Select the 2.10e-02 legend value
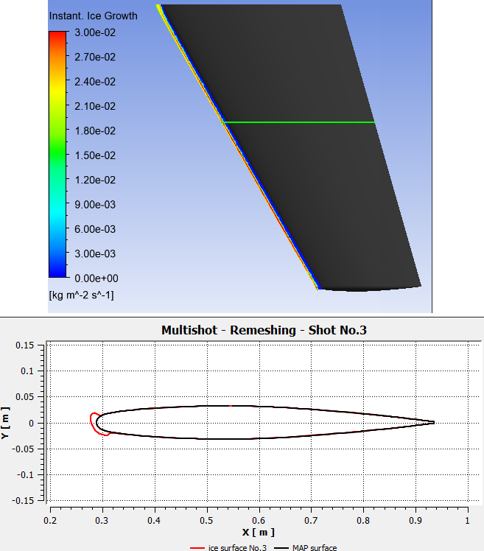 click(x=95, y=106)
